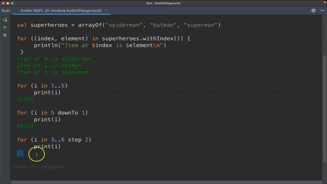Click the vertical scrollbar of the console
This screenshot has width=327, height=184.
[x=324, y=108]
